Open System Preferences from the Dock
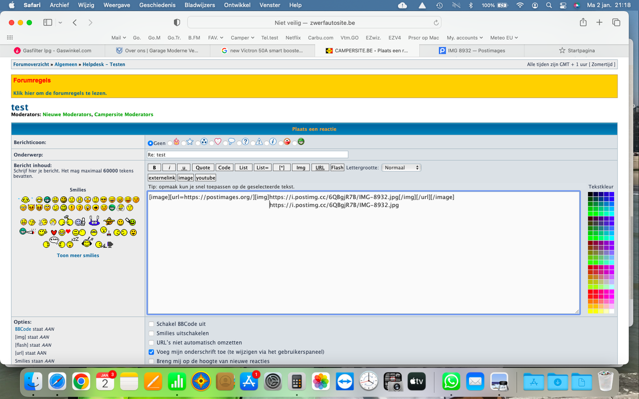Viewport: 639px width, 399px height. [x=273, y=382]
